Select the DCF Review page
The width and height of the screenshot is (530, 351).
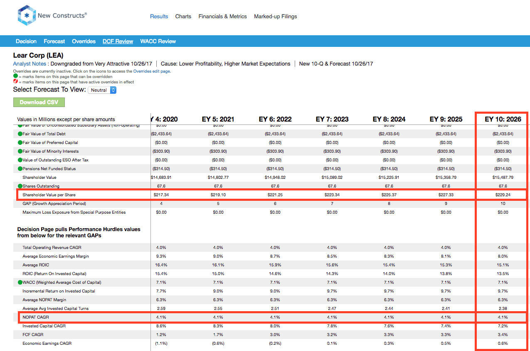coord(118,41)
